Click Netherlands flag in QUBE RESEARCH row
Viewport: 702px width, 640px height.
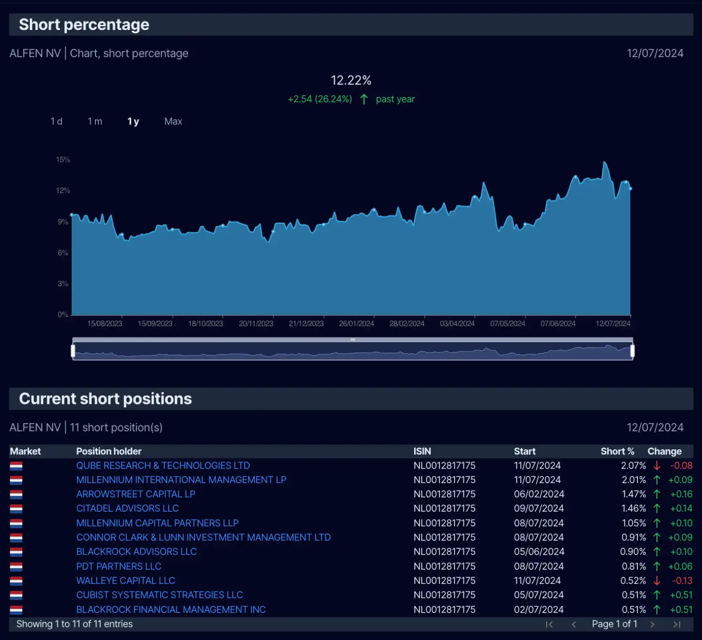click(16, 466)
